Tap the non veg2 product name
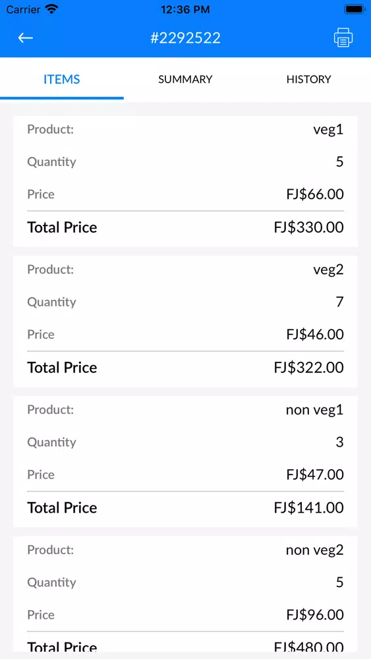The width and height of the screenshot is (371, 659). coord(315,550)
